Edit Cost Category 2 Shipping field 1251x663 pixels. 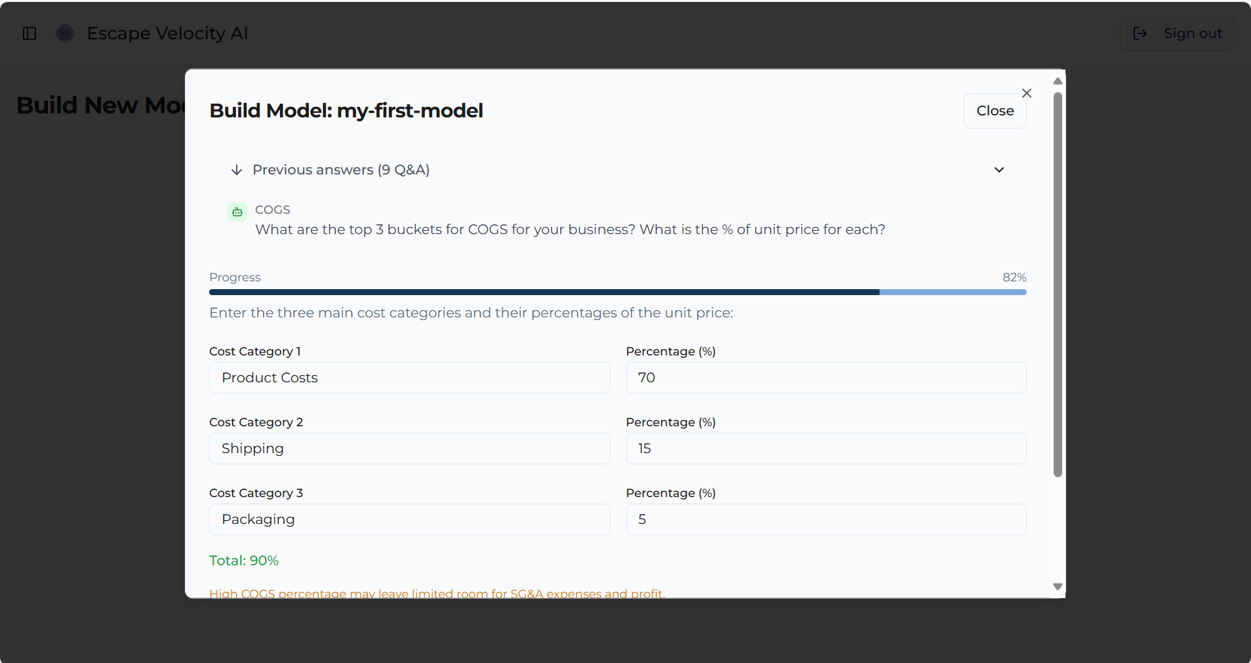(409, 449)
